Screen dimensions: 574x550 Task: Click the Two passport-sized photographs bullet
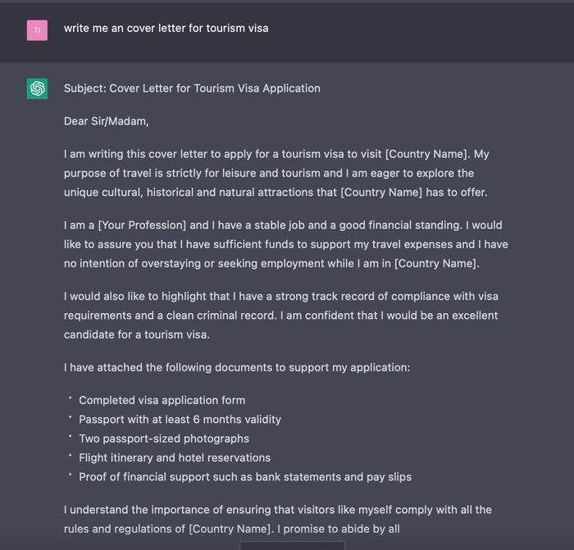point(164,439)
